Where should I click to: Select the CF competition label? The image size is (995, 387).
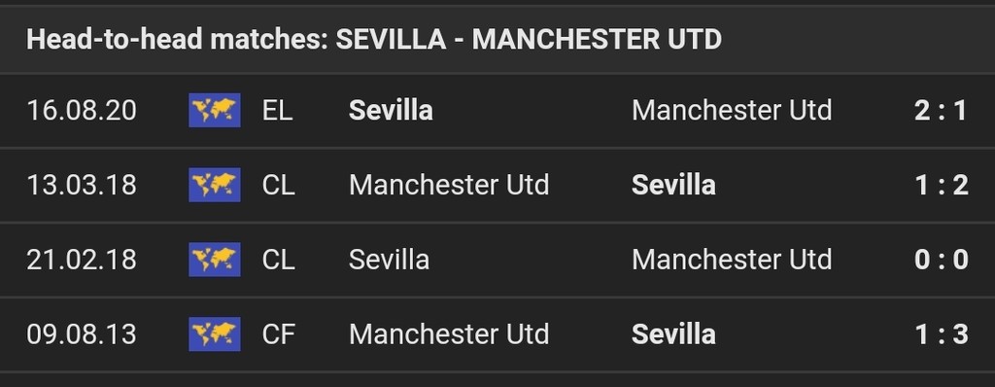click(x=278, y=334)
